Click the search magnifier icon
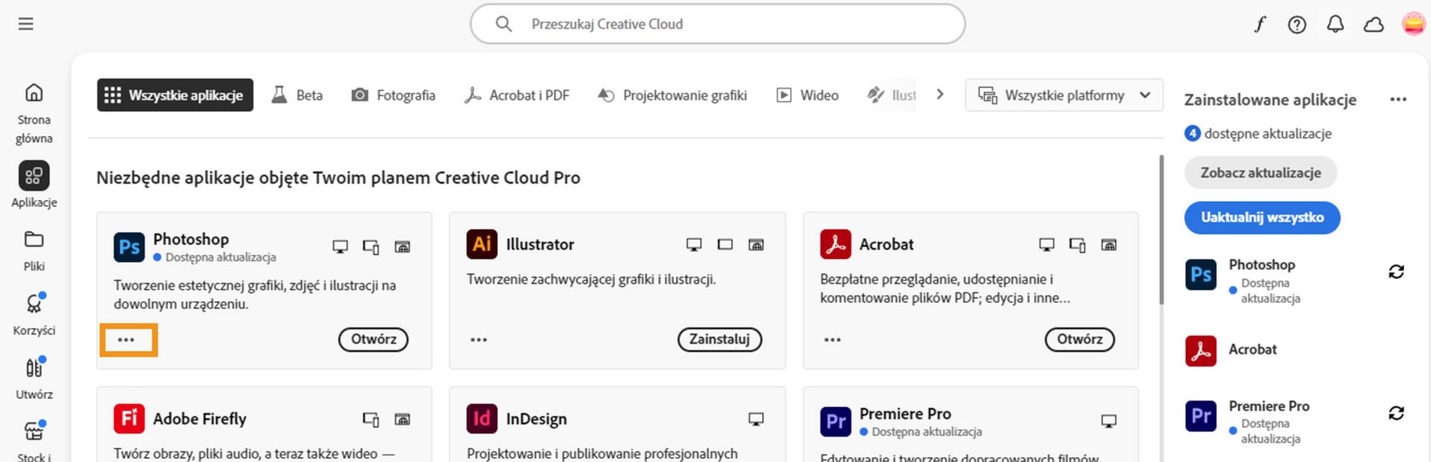Screen dimensions: 1431x462 coord(504,24)
